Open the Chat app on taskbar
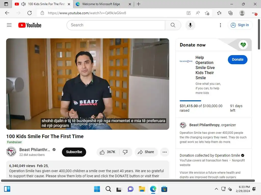This screenshot has height=195, width=261. 130,189
